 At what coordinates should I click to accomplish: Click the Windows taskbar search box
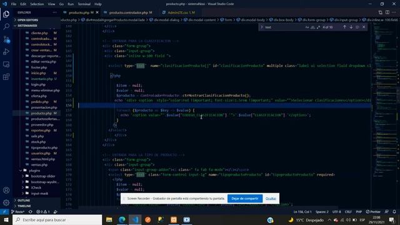[57, 219]
